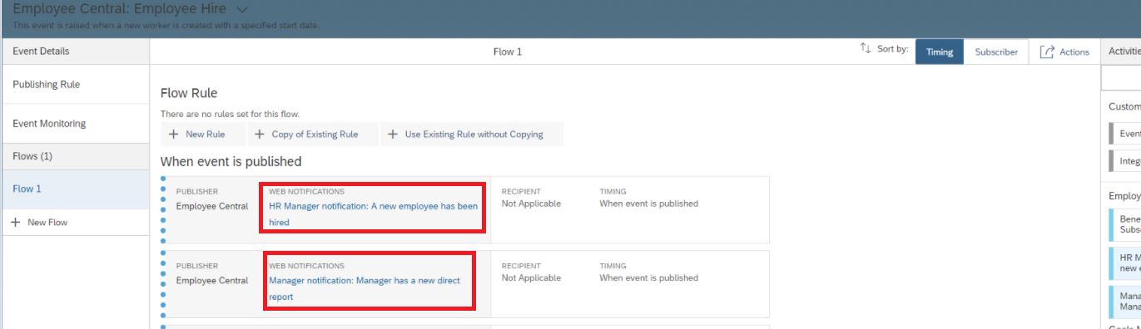Click Flow 1 header title
The width and height of the screenshot is (1141, 329).
click(508, 52)
